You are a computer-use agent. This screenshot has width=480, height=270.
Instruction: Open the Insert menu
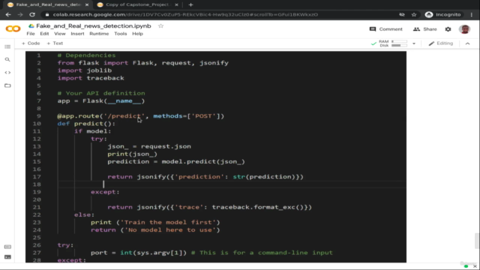coord(77,34)
